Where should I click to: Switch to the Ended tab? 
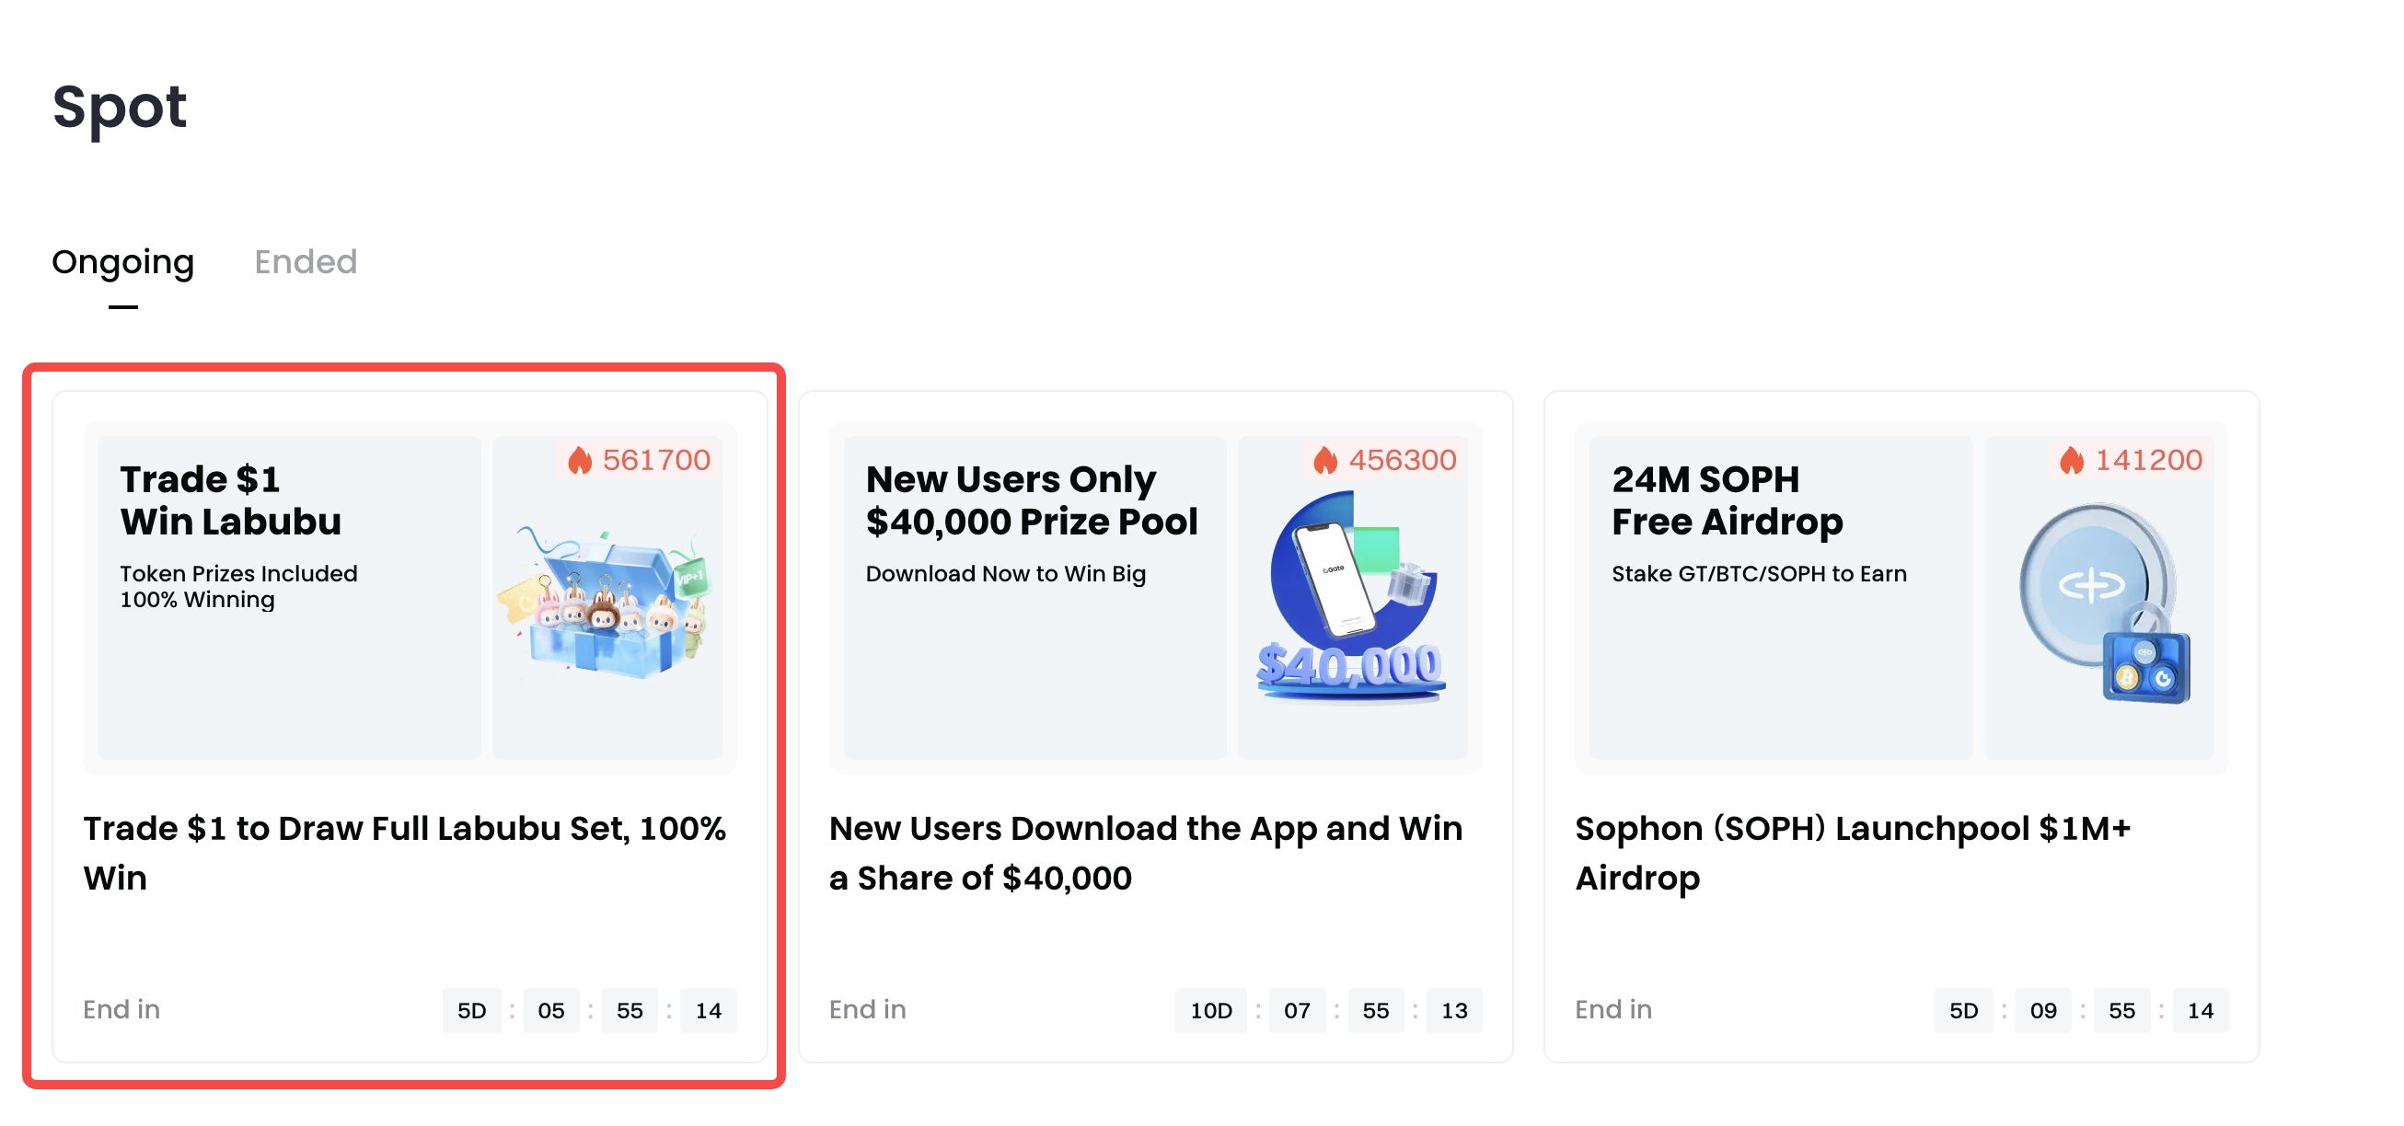click(x=306, y=262)
